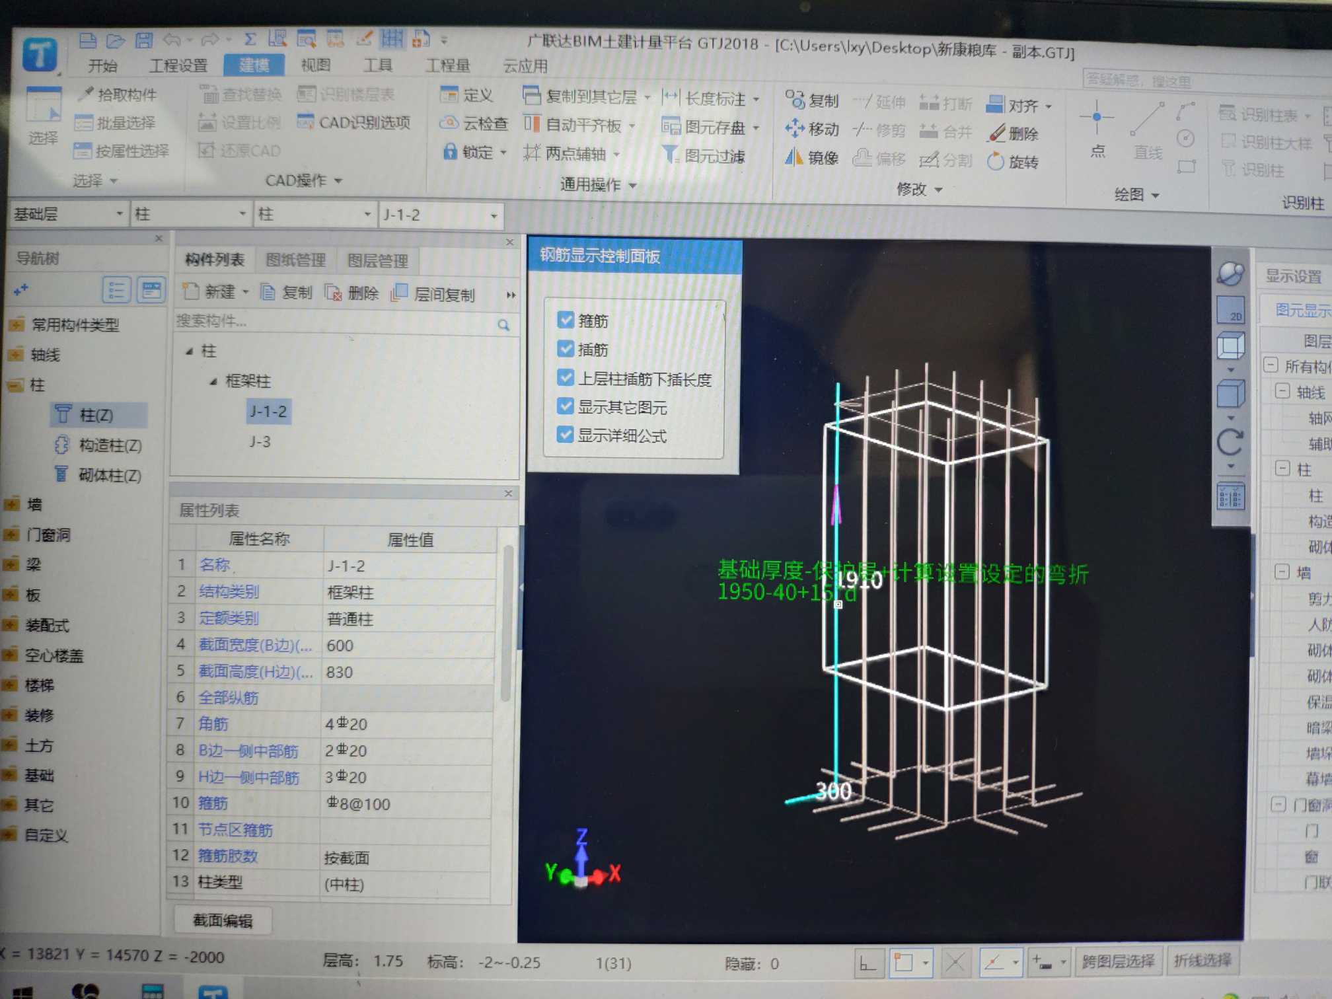Screen dimensions: 1332x999
Task: Click 层间复制 inter-floor copy button
Action: [x=433, y=294]
